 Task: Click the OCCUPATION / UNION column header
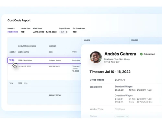pos(27,46)
